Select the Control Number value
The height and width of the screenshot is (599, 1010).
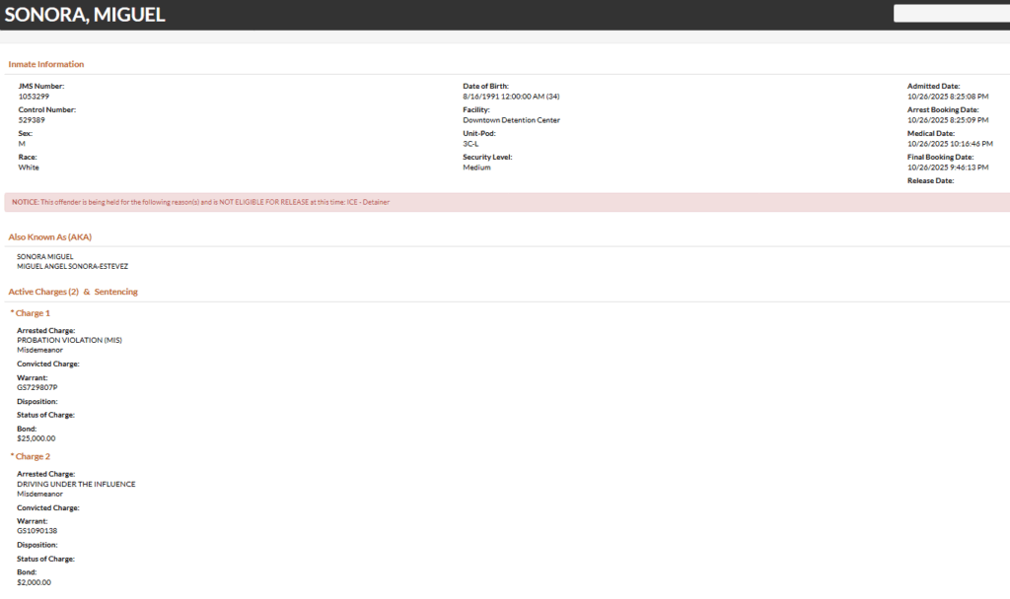[x=33, y=120]
